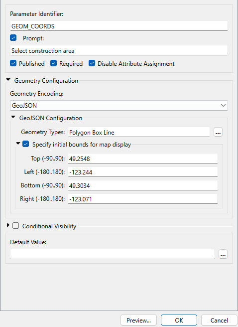Collapse the Geometry Configuration section

(8, 80)
